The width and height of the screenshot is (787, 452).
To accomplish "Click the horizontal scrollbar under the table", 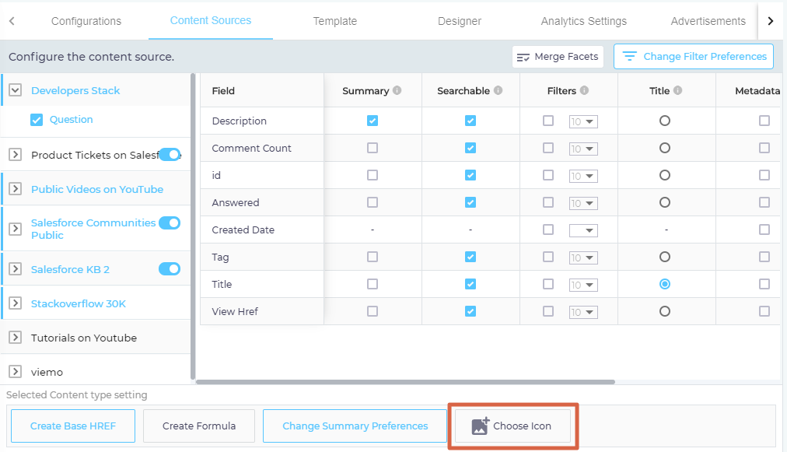I will [x=405, y=382].
